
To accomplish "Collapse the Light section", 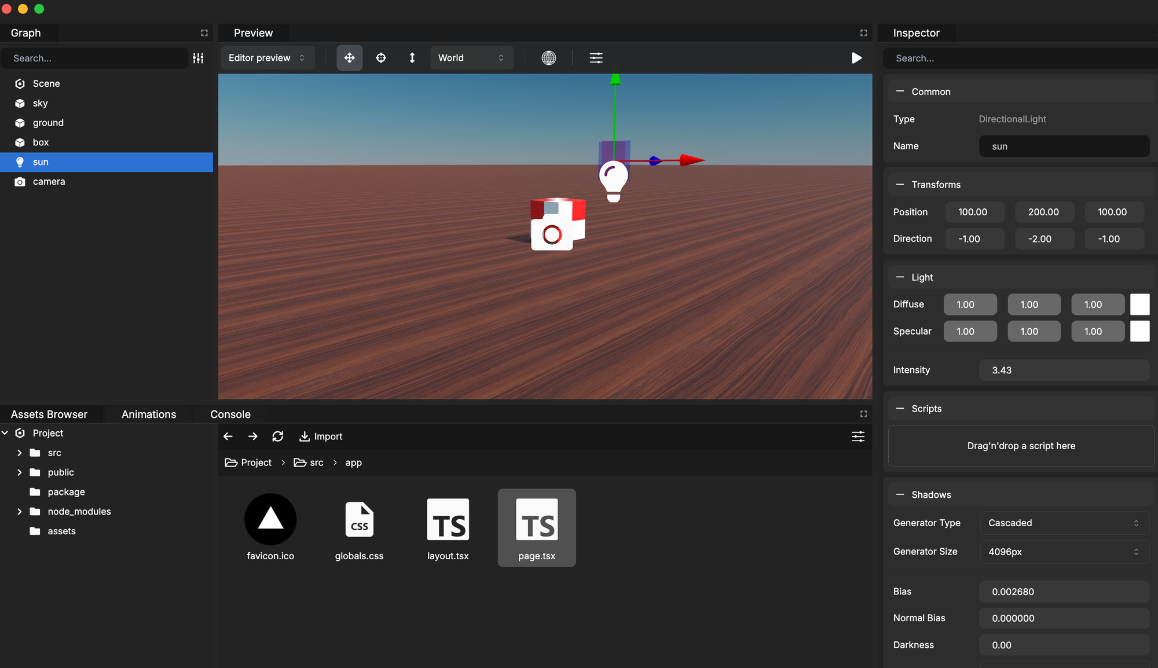I will pyautogui.click(x=900, y=277).
